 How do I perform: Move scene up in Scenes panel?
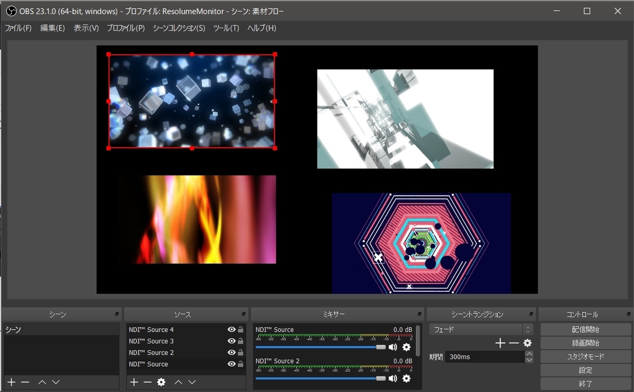tap(42, 382)
